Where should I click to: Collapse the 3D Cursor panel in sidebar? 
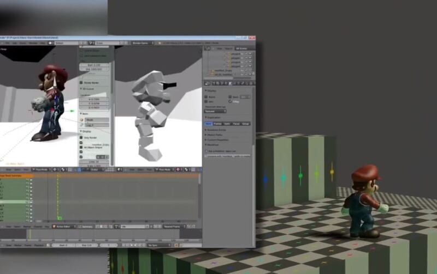pos(87,89)
